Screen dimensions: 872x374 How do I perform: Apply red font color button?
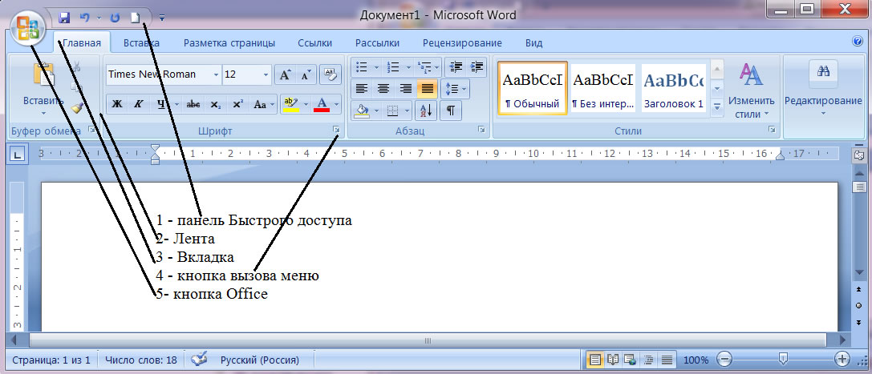click(322, 104)
